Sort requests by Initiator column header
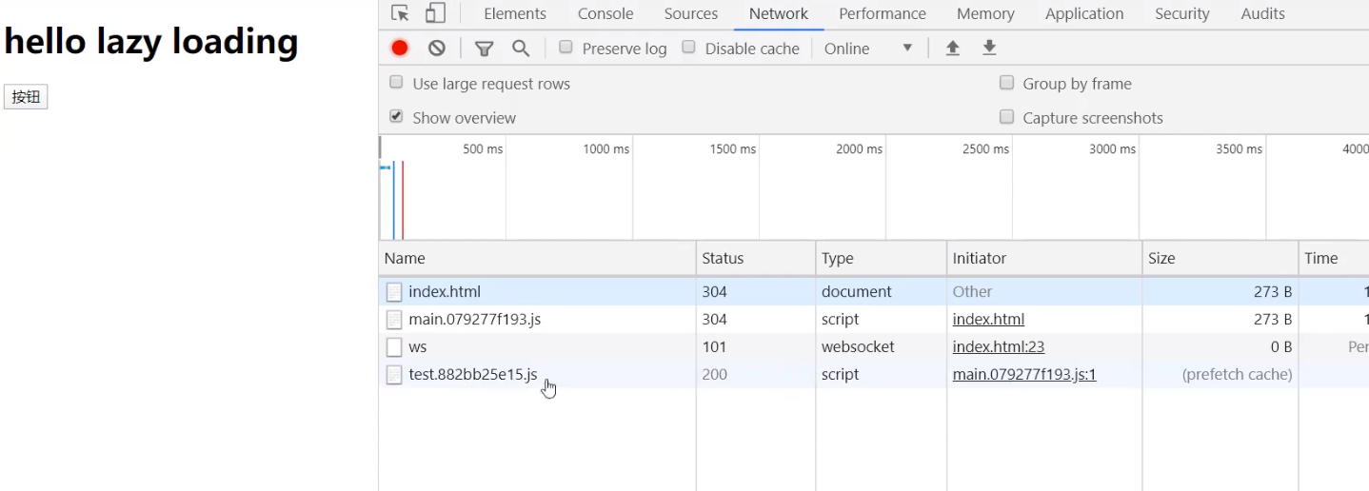The height and width of the screenshot is (491, 1369). pos(1044,258)
